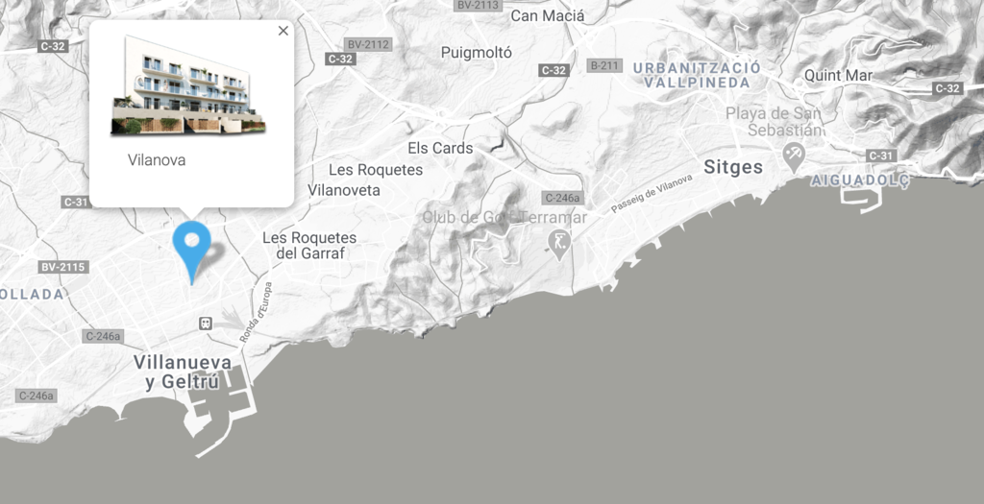This screenshot has width=984, height=504.
Task: Open the building thumbnail in popup
Action: [188, 85]
